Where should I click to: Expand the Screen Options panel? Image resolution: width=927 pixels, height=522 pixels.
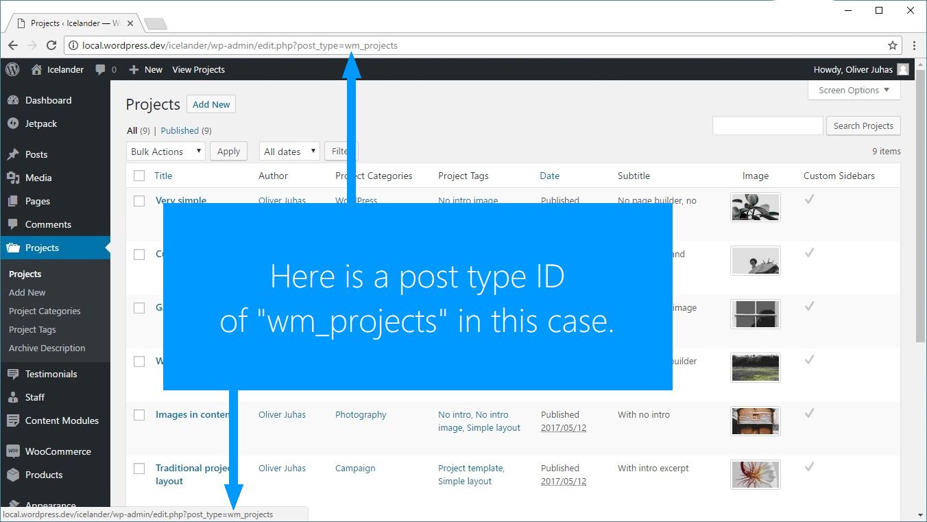point(854,90)
